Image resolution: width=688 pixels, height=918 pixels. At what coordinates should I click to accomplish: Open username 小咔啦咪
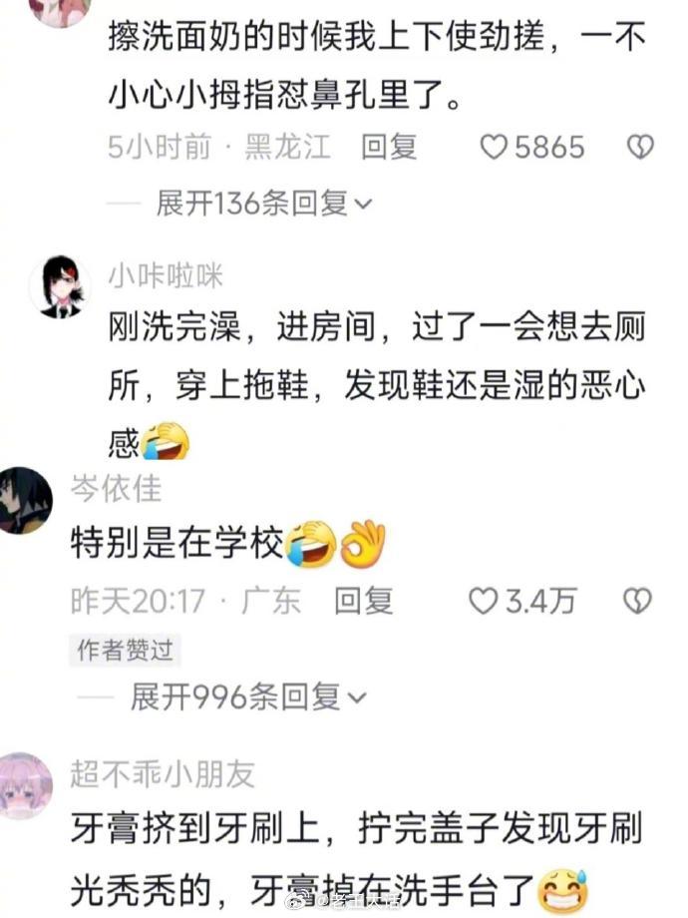[x=166, y=275]
